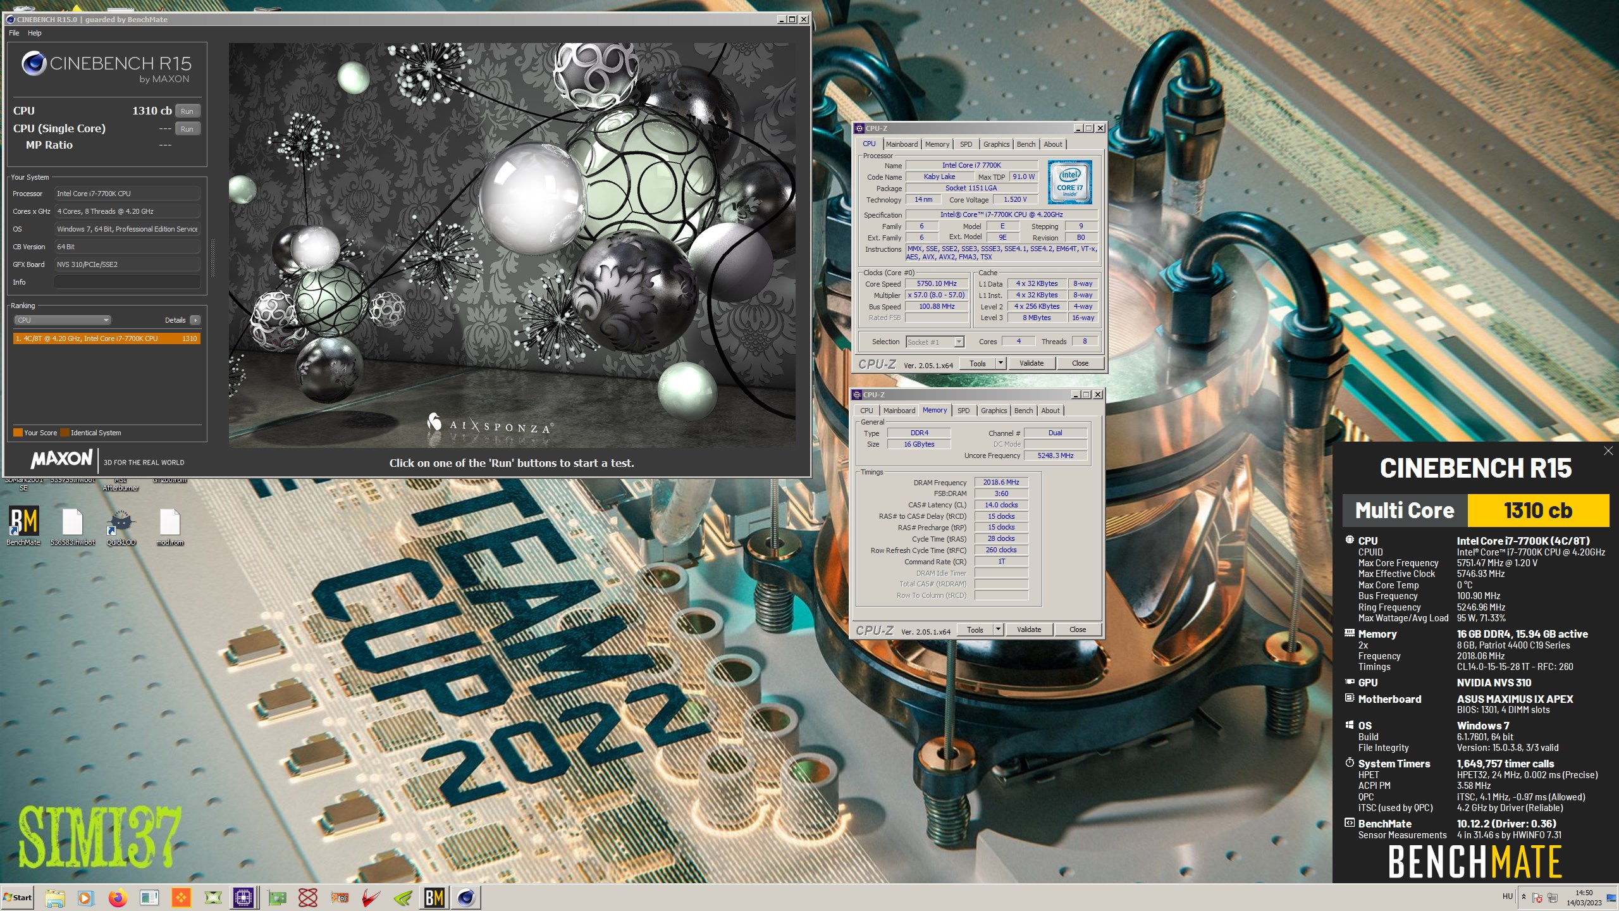Click the taskbar clock showing 14:50
Image resolution: width=1619 pixels, height=911 pixels.
(x=1584, y=898)
